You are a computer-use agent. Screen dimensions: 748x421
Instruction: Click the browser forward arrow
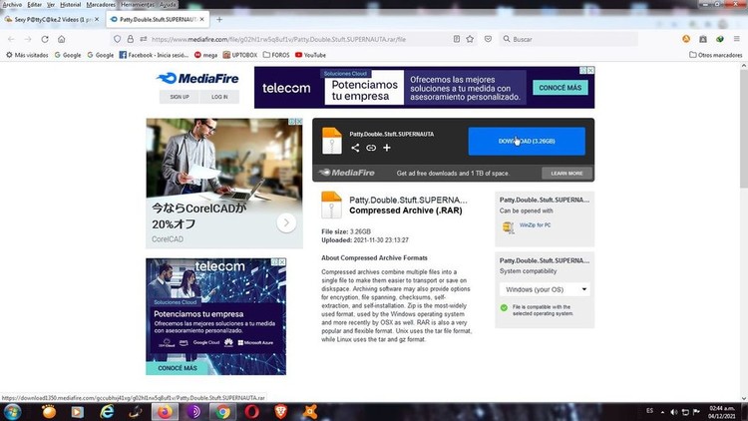point(28,39)
